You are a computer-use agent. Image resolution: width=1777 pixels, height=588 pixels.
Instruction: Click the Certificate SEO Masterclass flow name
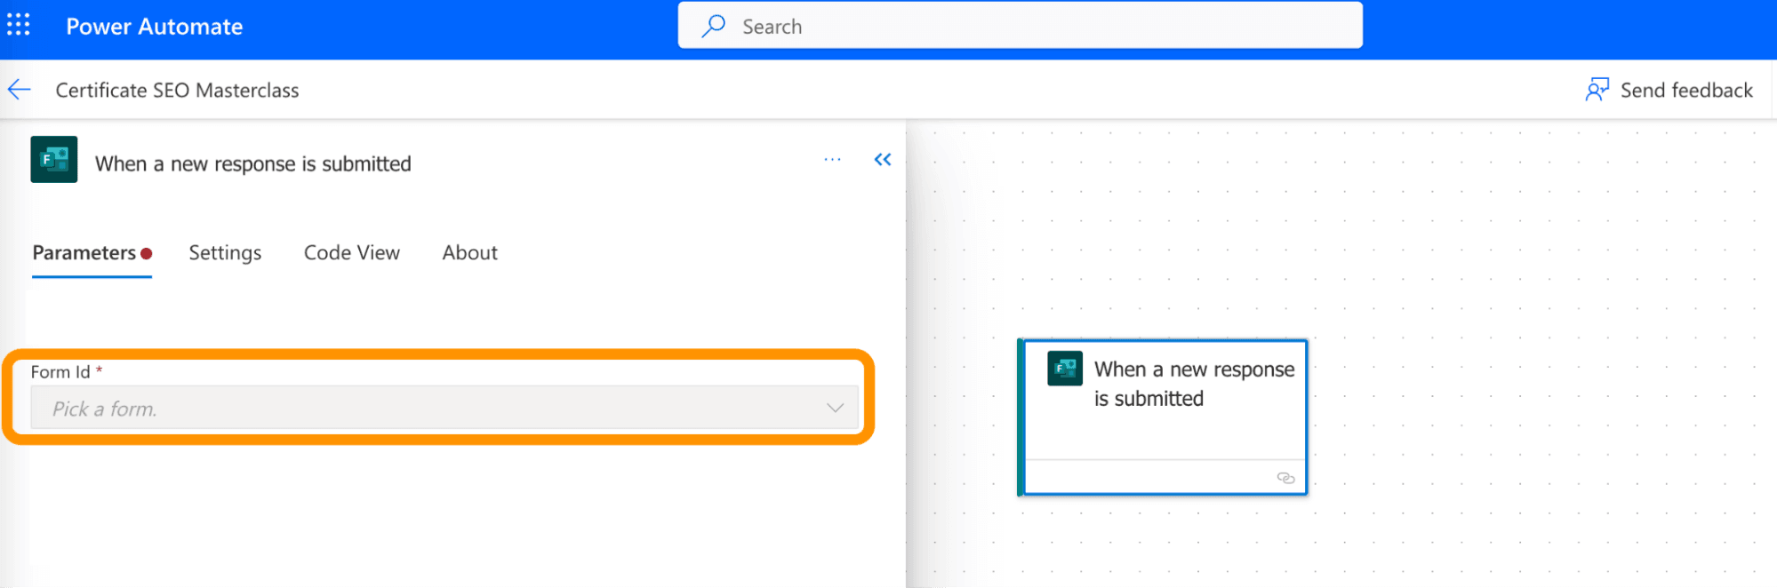click(x=177, y=91)
